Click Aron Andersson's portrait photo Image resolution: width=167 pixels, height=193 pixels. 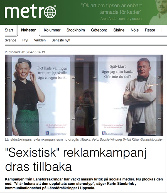[158, 12]
